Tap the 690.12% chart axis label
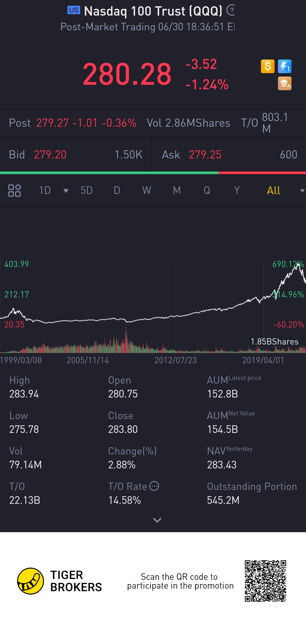The width and height of the screenshot is (306, 630). [x=288, y=264]
